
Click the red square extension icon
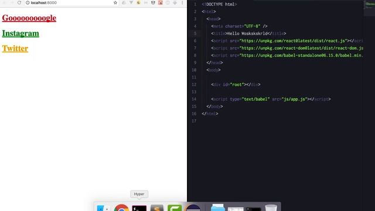(161, 2)
